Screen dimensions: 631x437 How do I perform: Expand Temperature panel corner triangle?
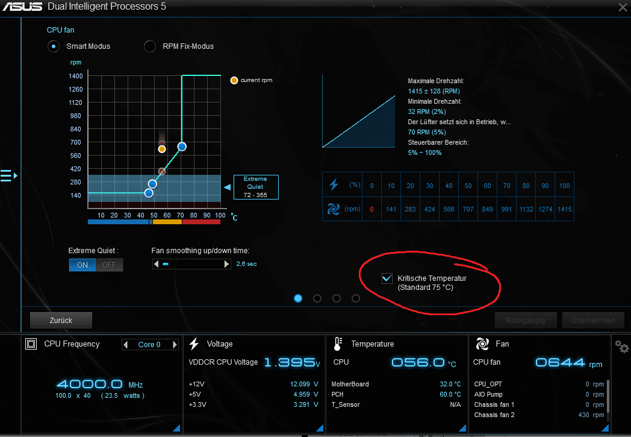(x=462, y=428)
